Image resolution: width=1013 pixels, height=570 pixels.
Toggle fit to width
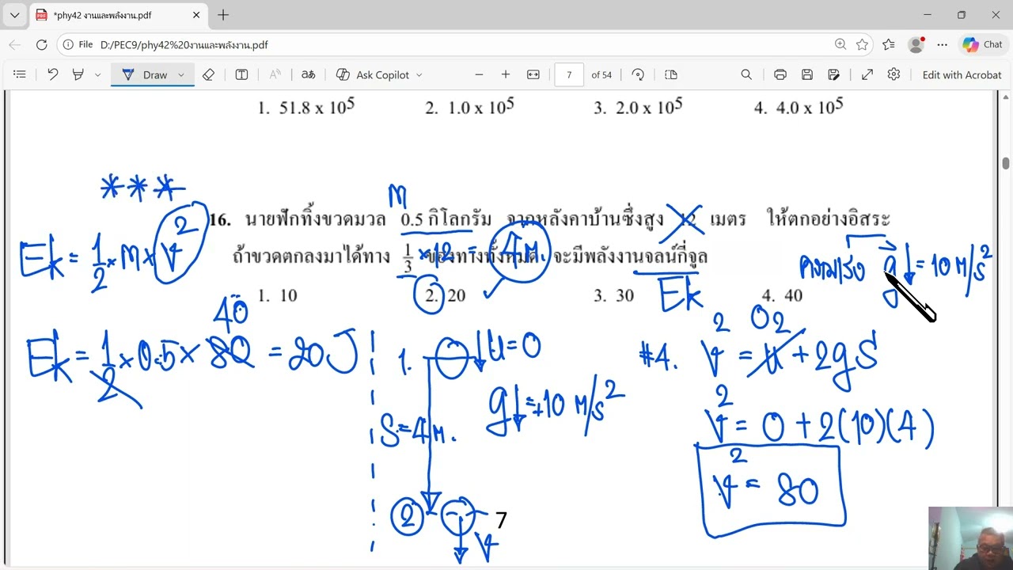(x=533, y=74)
